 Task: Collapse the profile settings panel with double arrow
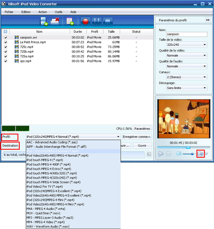(x=208, y=20)
